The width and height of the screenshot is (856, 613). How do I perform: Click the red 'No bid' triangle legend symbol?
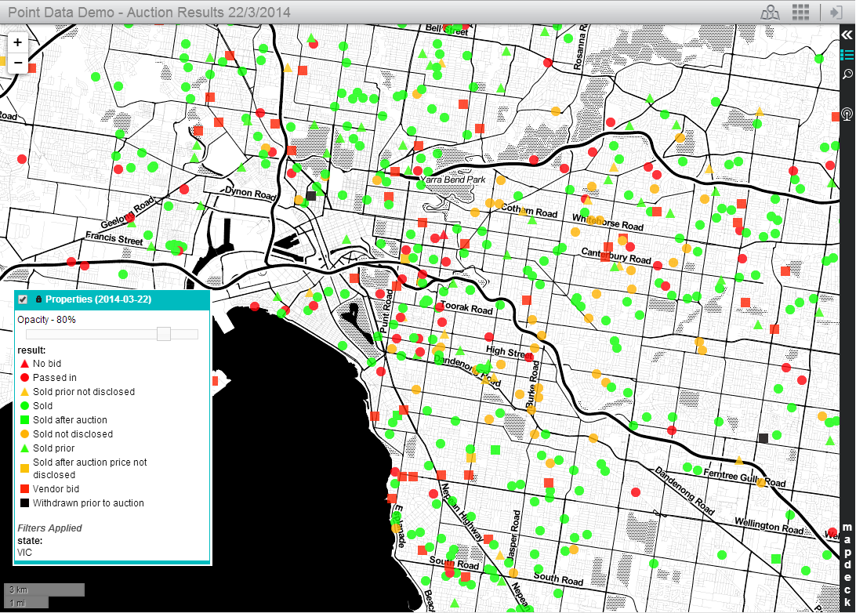pyautogui.click(x=24, y=363)
